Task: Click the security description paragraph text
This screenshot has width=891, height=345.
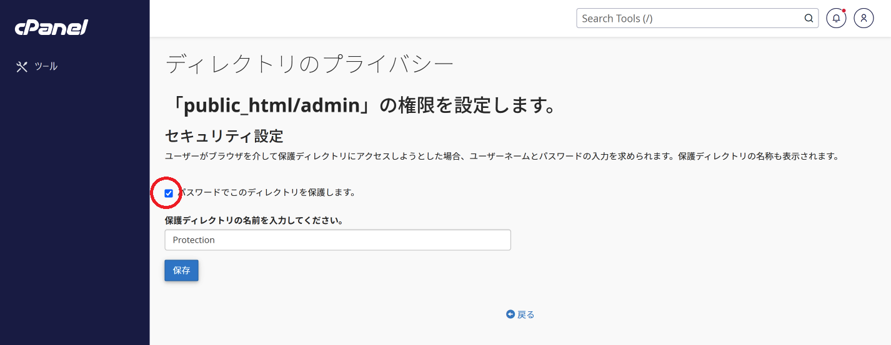Action: click(x=502, y=156)
